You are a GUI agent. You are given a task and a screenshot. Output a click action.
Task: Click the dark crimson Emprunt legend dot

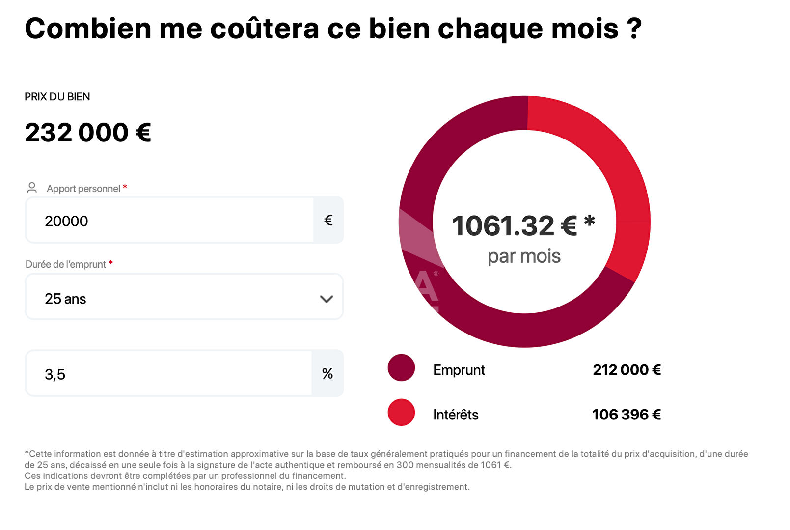pos(401,368)
